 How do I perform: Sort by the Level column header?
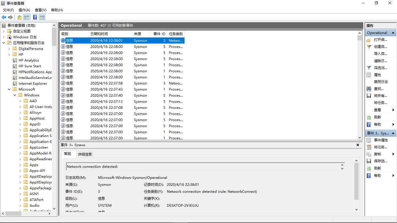(74, 34)
